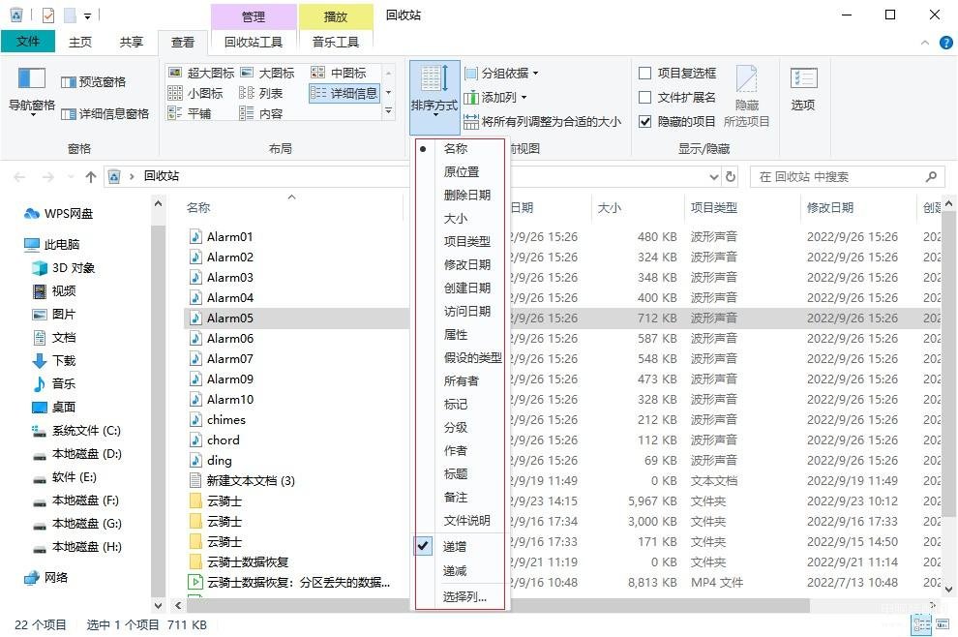Switch to Extra large icons (超大图标) layout

(x=201, y=73)
